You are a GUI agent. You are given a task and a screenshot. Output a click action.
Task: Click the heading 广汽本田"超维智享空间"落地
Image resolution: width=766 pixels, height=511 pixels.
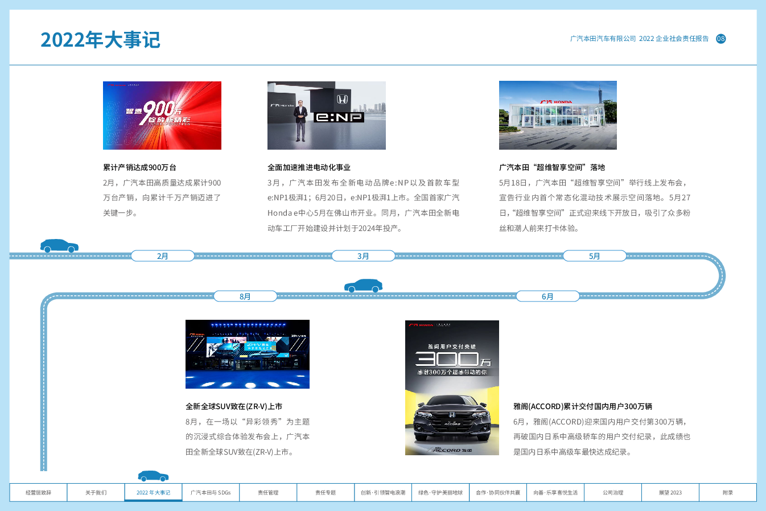(x=552, y=167)
